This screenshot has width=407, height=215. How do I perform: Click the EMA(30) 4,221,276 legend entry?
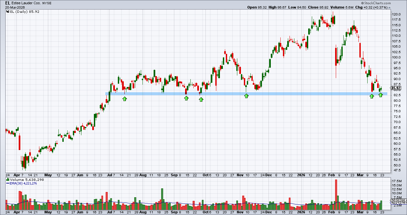(x=22, y=184)
